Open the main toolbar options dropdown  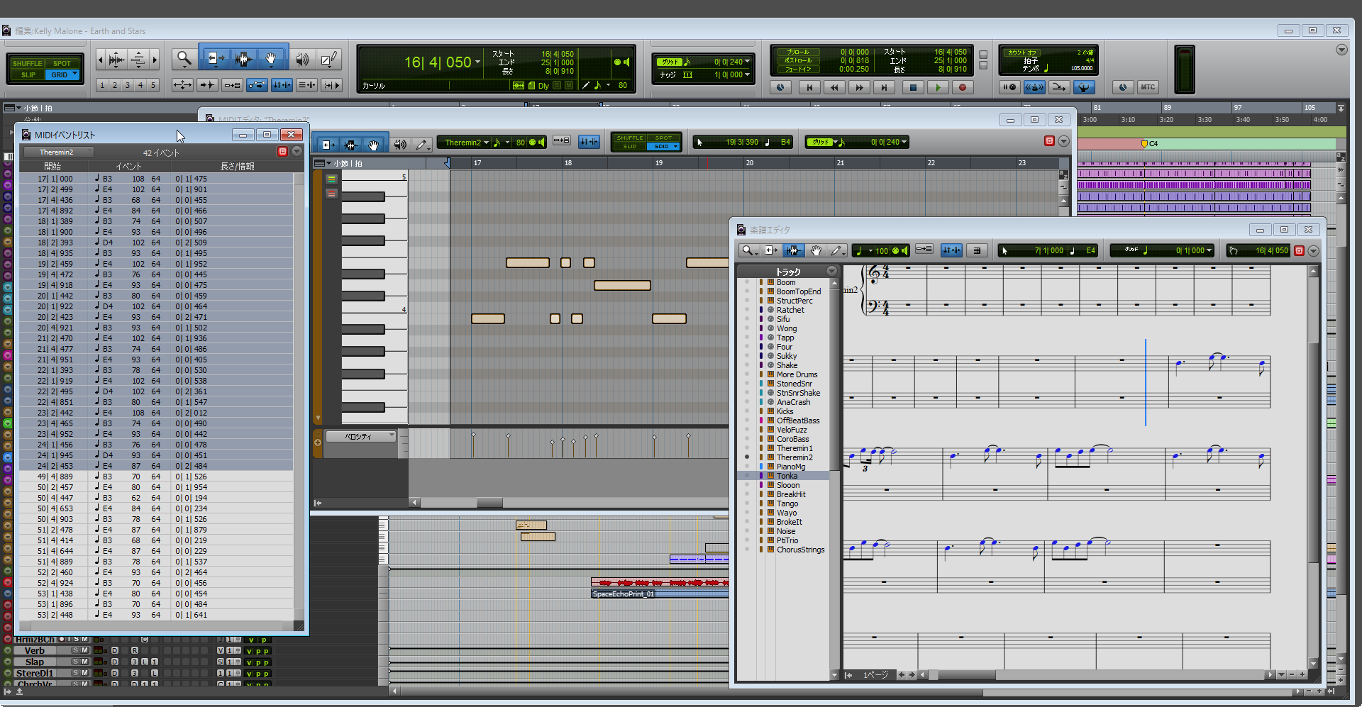(1341, 50)
